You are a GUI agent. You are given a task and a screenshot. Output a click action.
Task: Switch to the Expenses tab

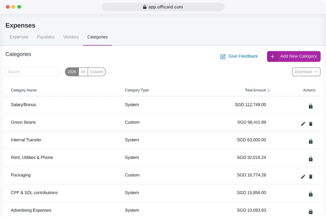[19, 37]
